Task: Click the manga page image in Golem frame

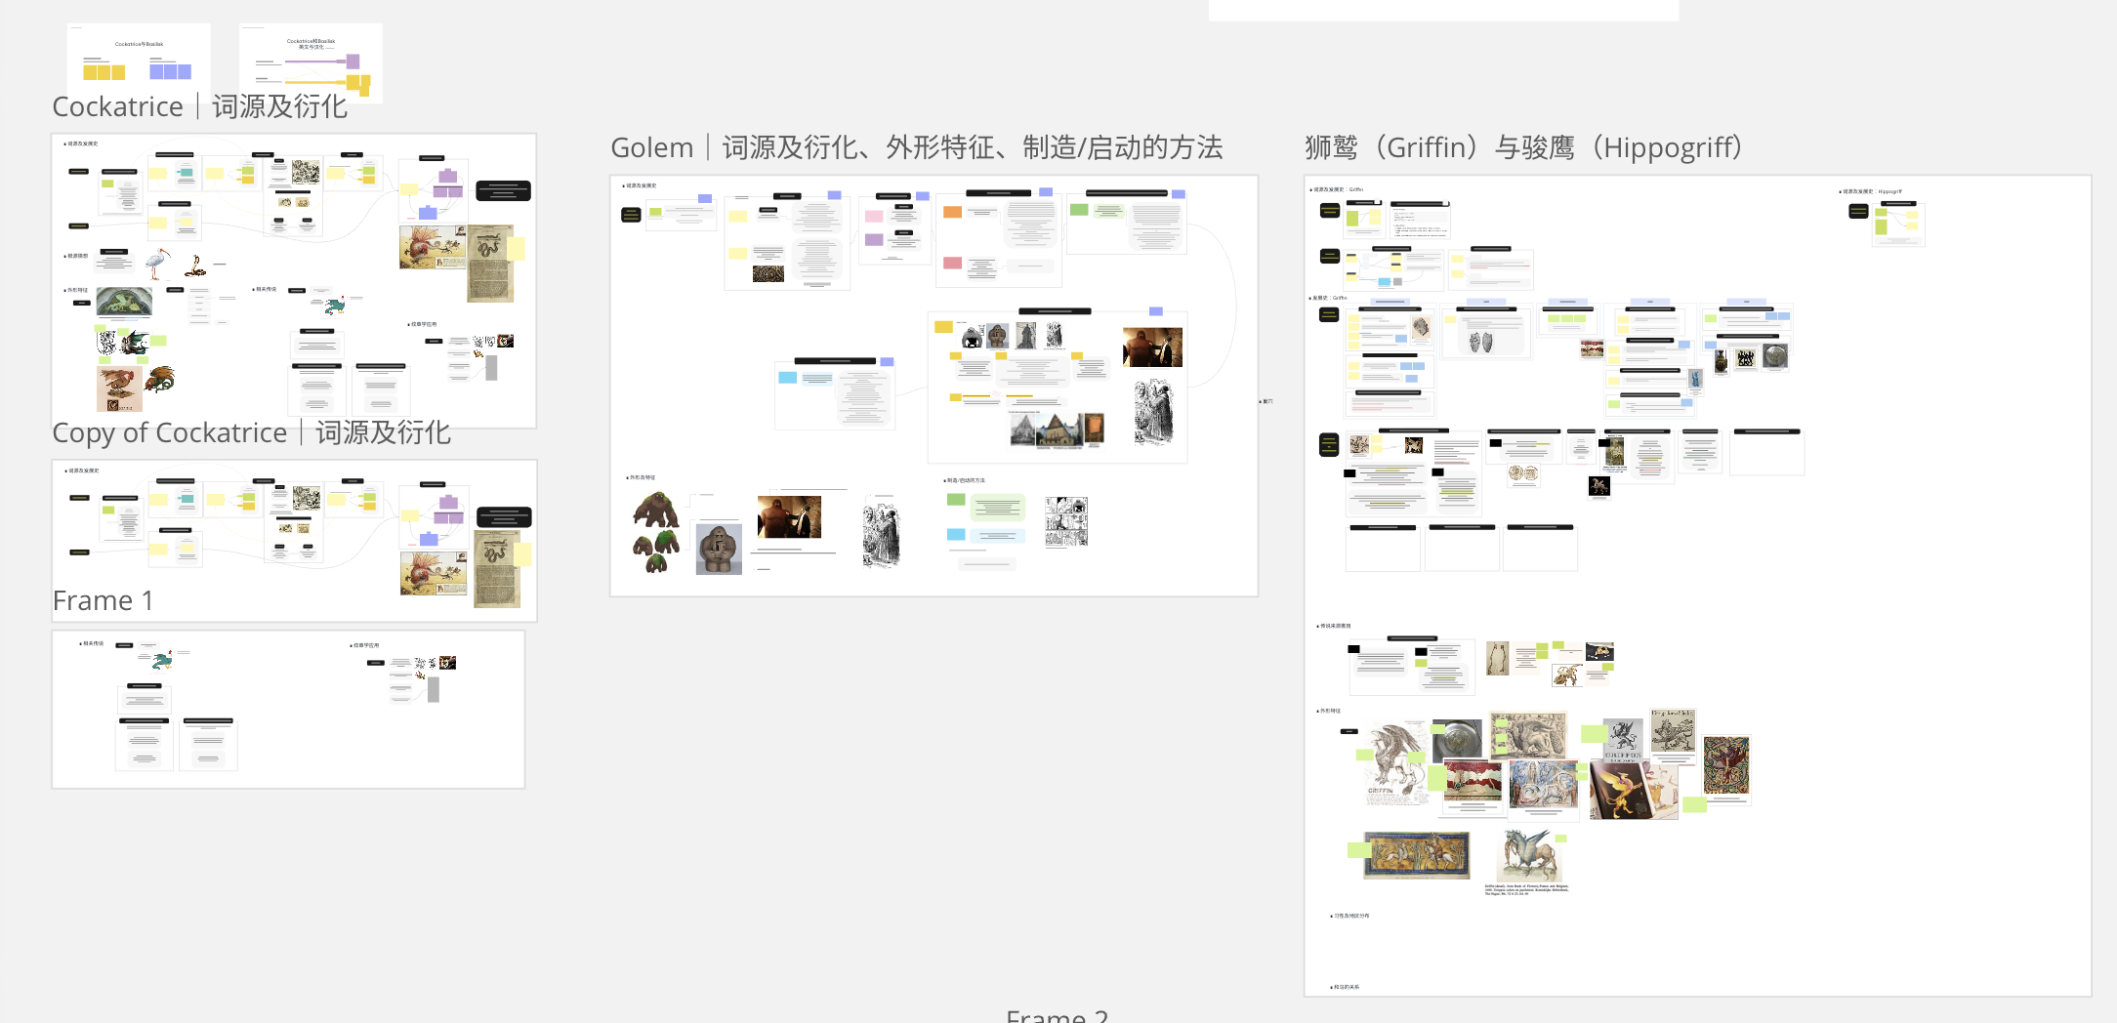Action: (1066, 521)
